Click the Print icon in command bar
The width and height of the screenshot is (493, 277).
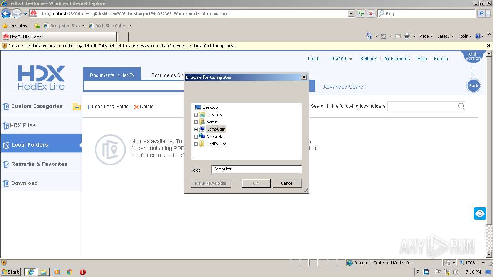407,36
